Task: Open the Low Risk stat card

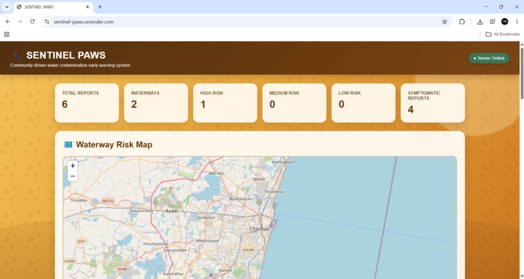Action: (363, 103)
